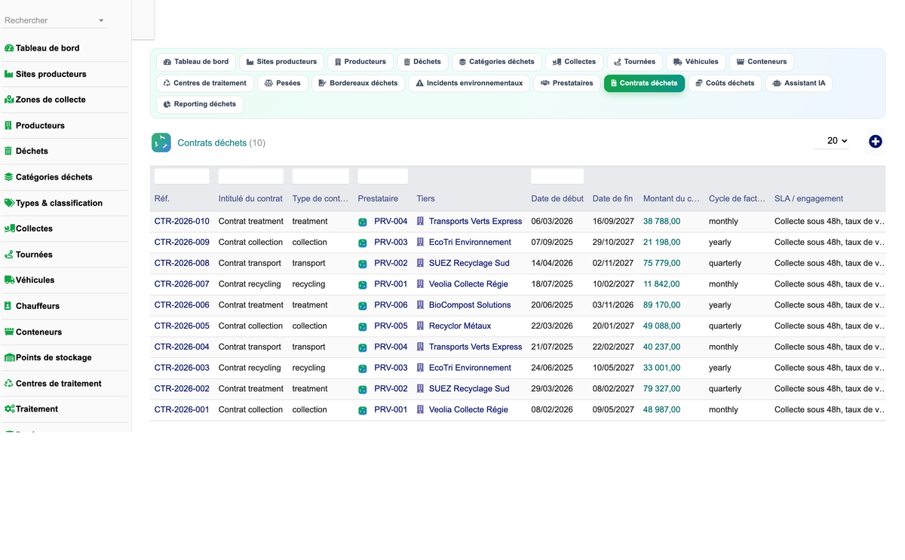Open contract link CTR-2026-010
905x560 pixels.
point(182,222)
